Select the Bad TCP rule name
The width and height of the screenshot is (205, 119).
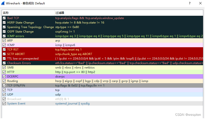(x=13, y=18)
